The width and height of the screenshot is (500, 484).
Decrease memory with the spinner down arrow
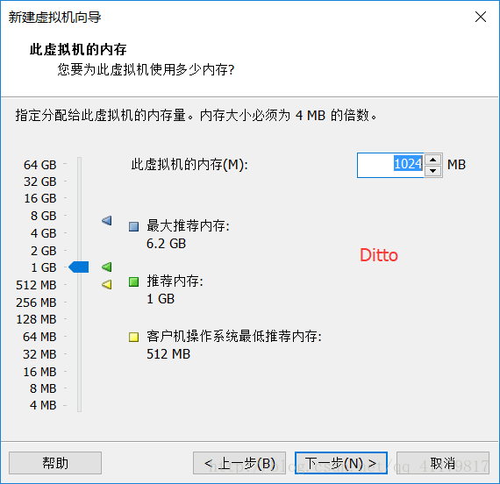point(432,171)
